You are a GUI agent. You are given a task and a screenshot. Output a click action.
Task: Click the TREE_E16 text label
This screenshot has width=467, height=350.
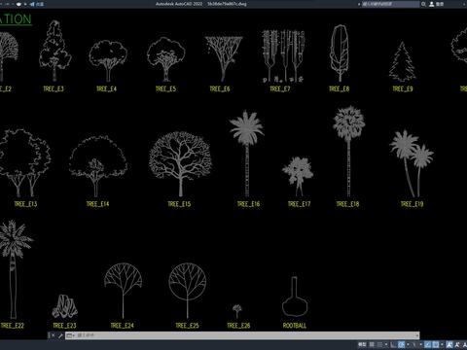click(248, 204)
